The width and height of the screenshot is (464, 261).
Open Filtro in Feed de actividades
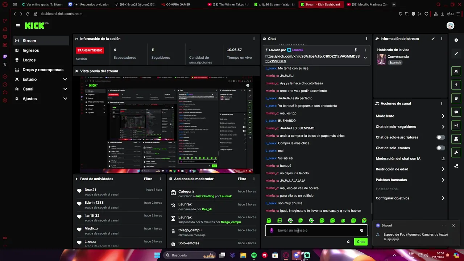(148, 179)
